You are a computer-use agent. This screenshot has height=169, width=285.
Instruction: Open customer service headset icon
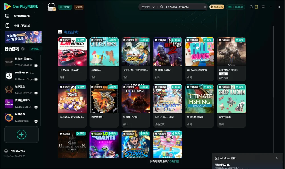tap(251, 7)
